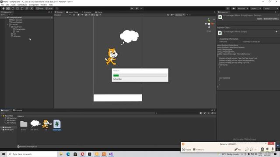280x157 pixels.
Task: Open the Shaded draw mode dropdown
Action: [63, 15]
